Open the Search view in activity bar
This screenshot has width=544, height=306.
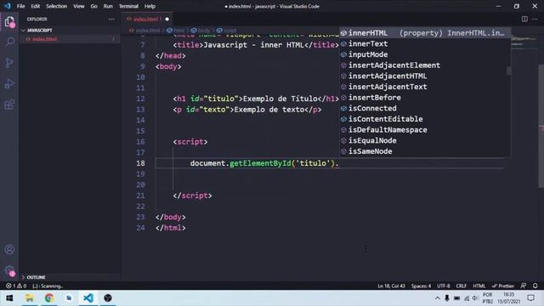9,42
